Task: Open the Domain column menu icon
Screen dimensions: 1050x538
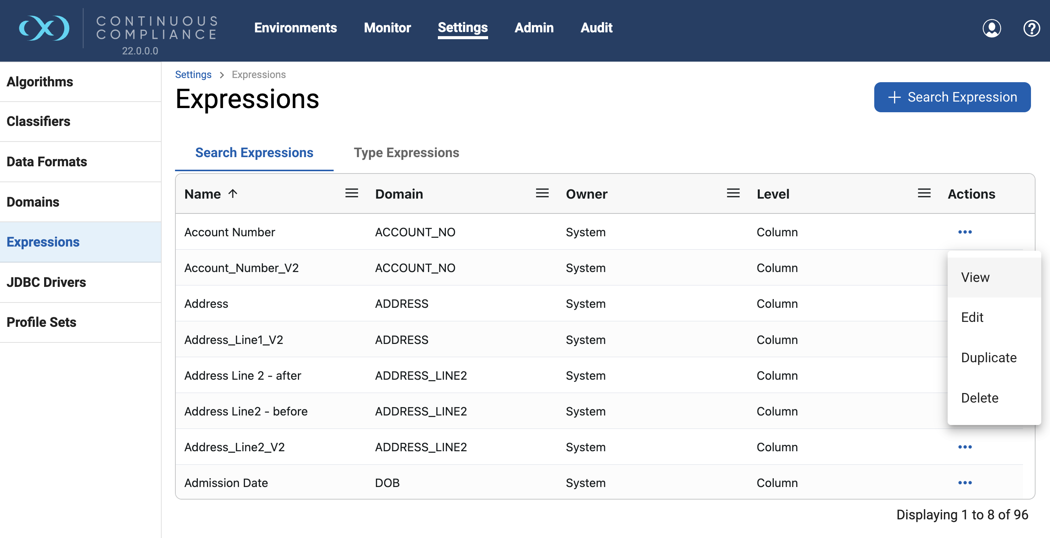Action: 542,193
